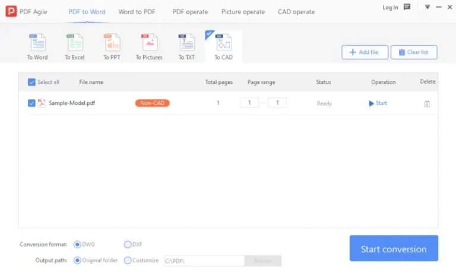Click the File name column header
Viewport: 456px width, 279px height.
[x=91, y=82]
